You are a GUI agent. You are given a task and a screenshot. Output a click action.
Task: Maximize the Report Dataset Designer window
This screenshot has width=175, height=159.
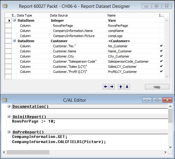click(x=156, y=6)
